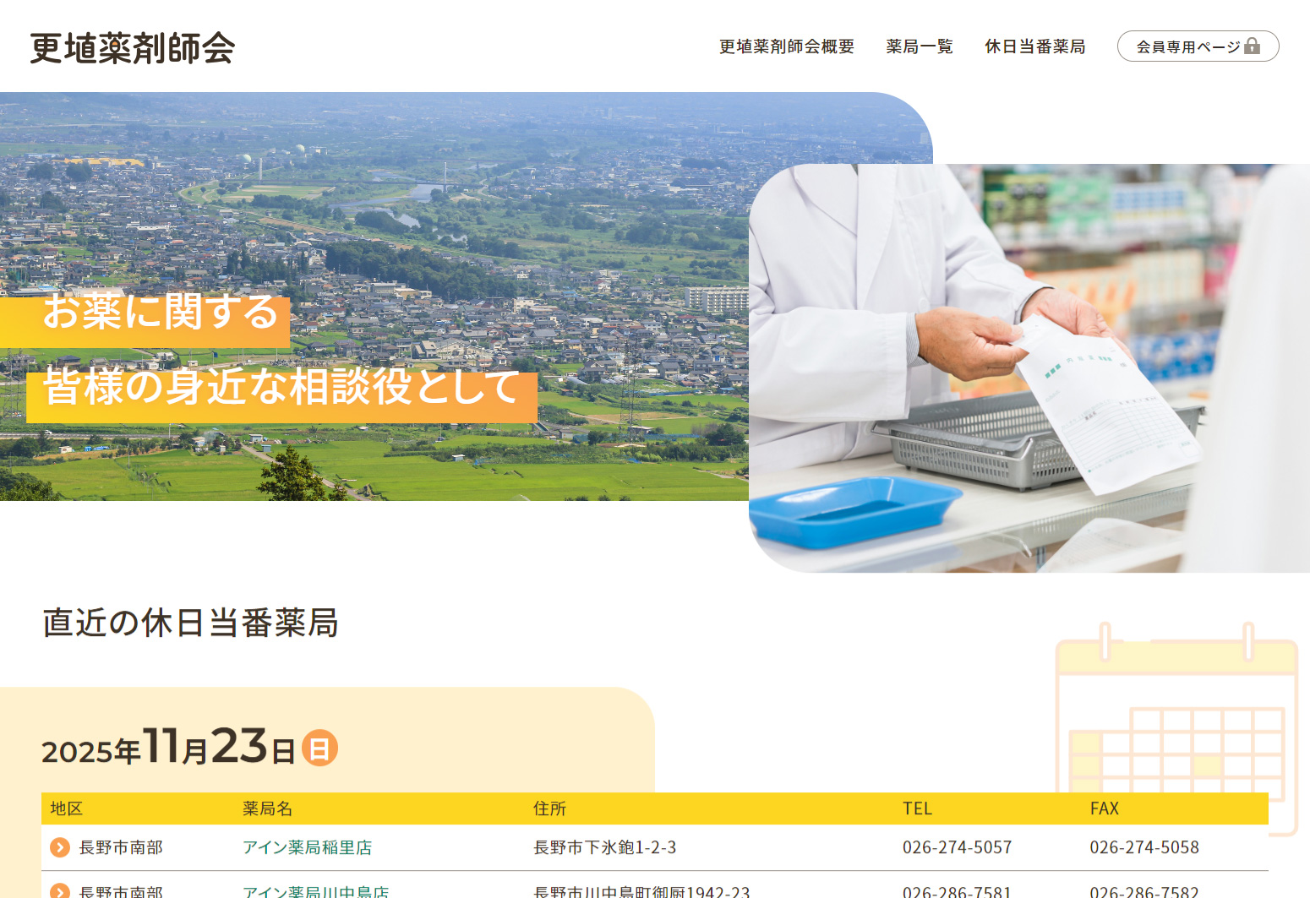Select 休日当番薬局 in the top navigation

tap(1034, 46)
